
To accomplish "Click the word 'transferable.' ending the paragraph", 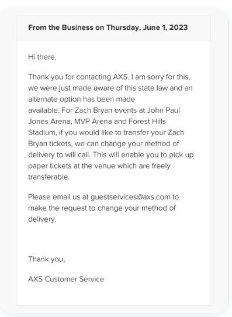I will click(49, 177).
